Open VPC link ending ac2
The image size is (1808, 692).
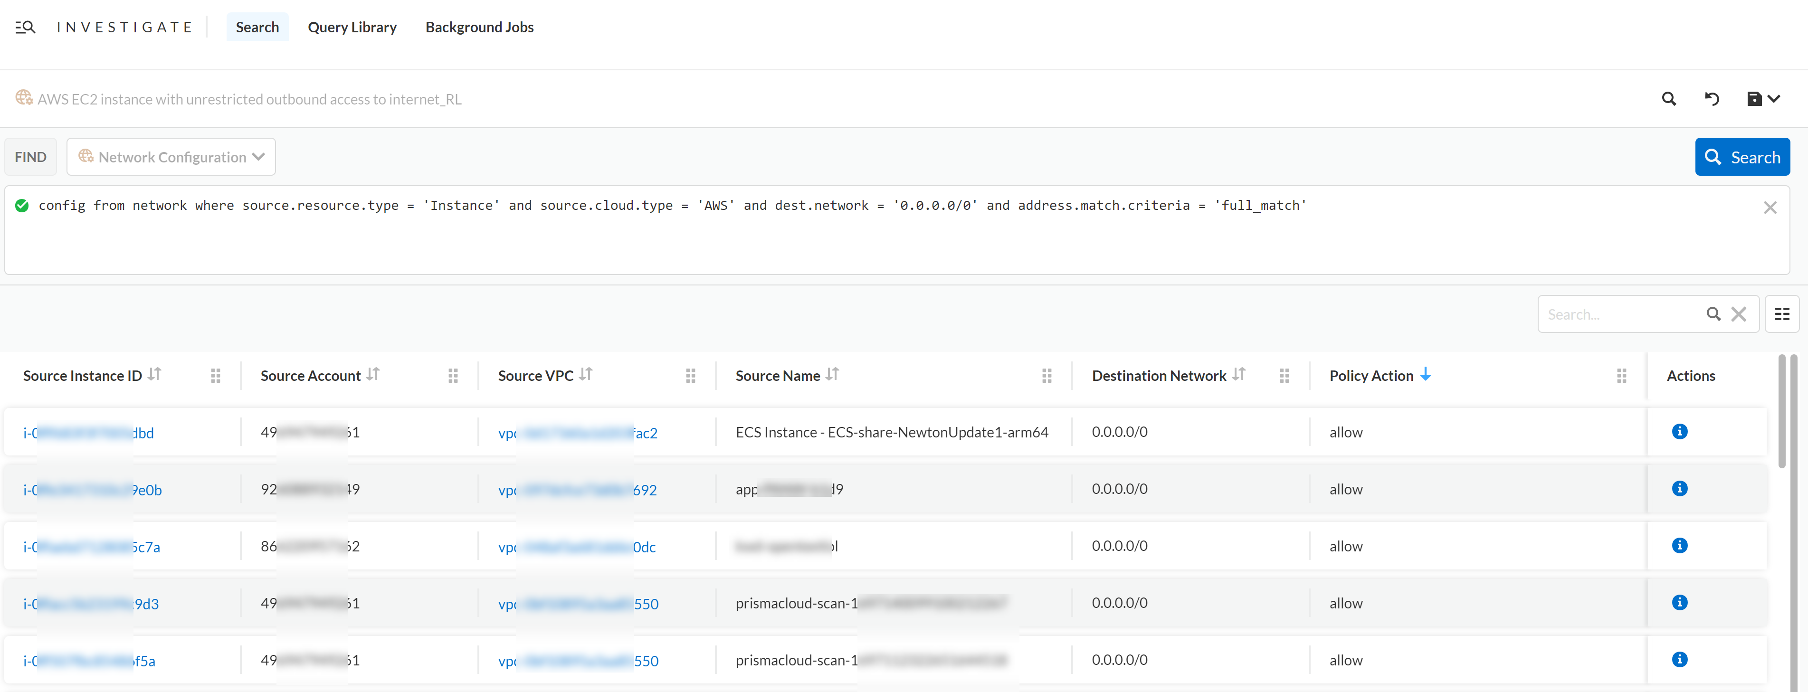point(578,433)
